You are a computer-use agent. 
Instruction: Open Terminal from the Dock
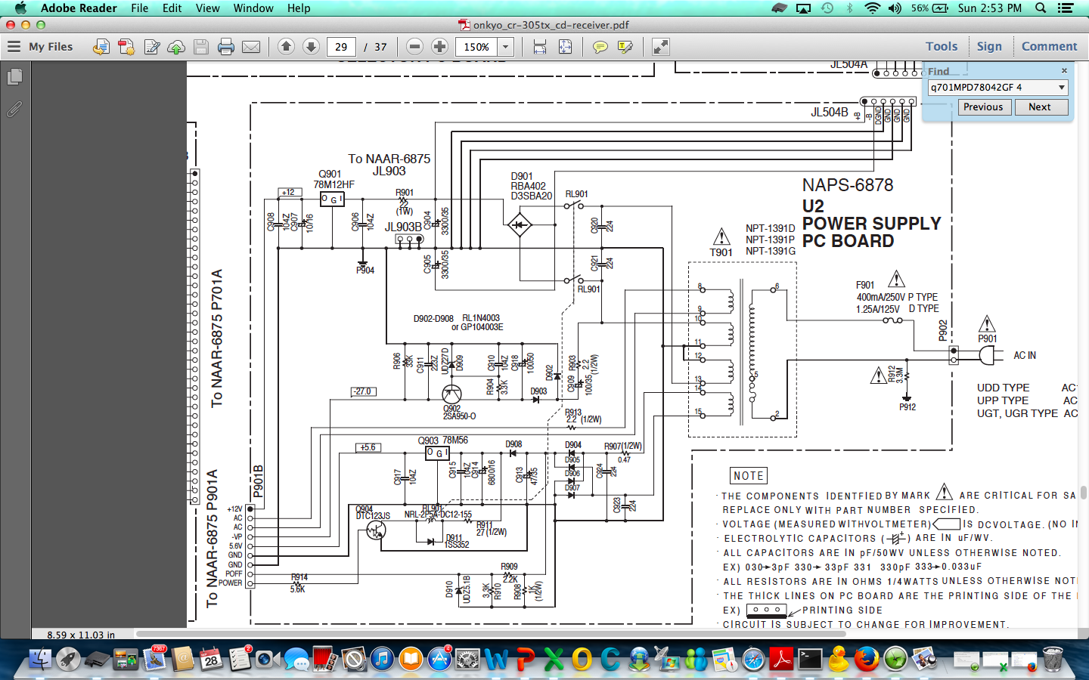coord(810,659)
